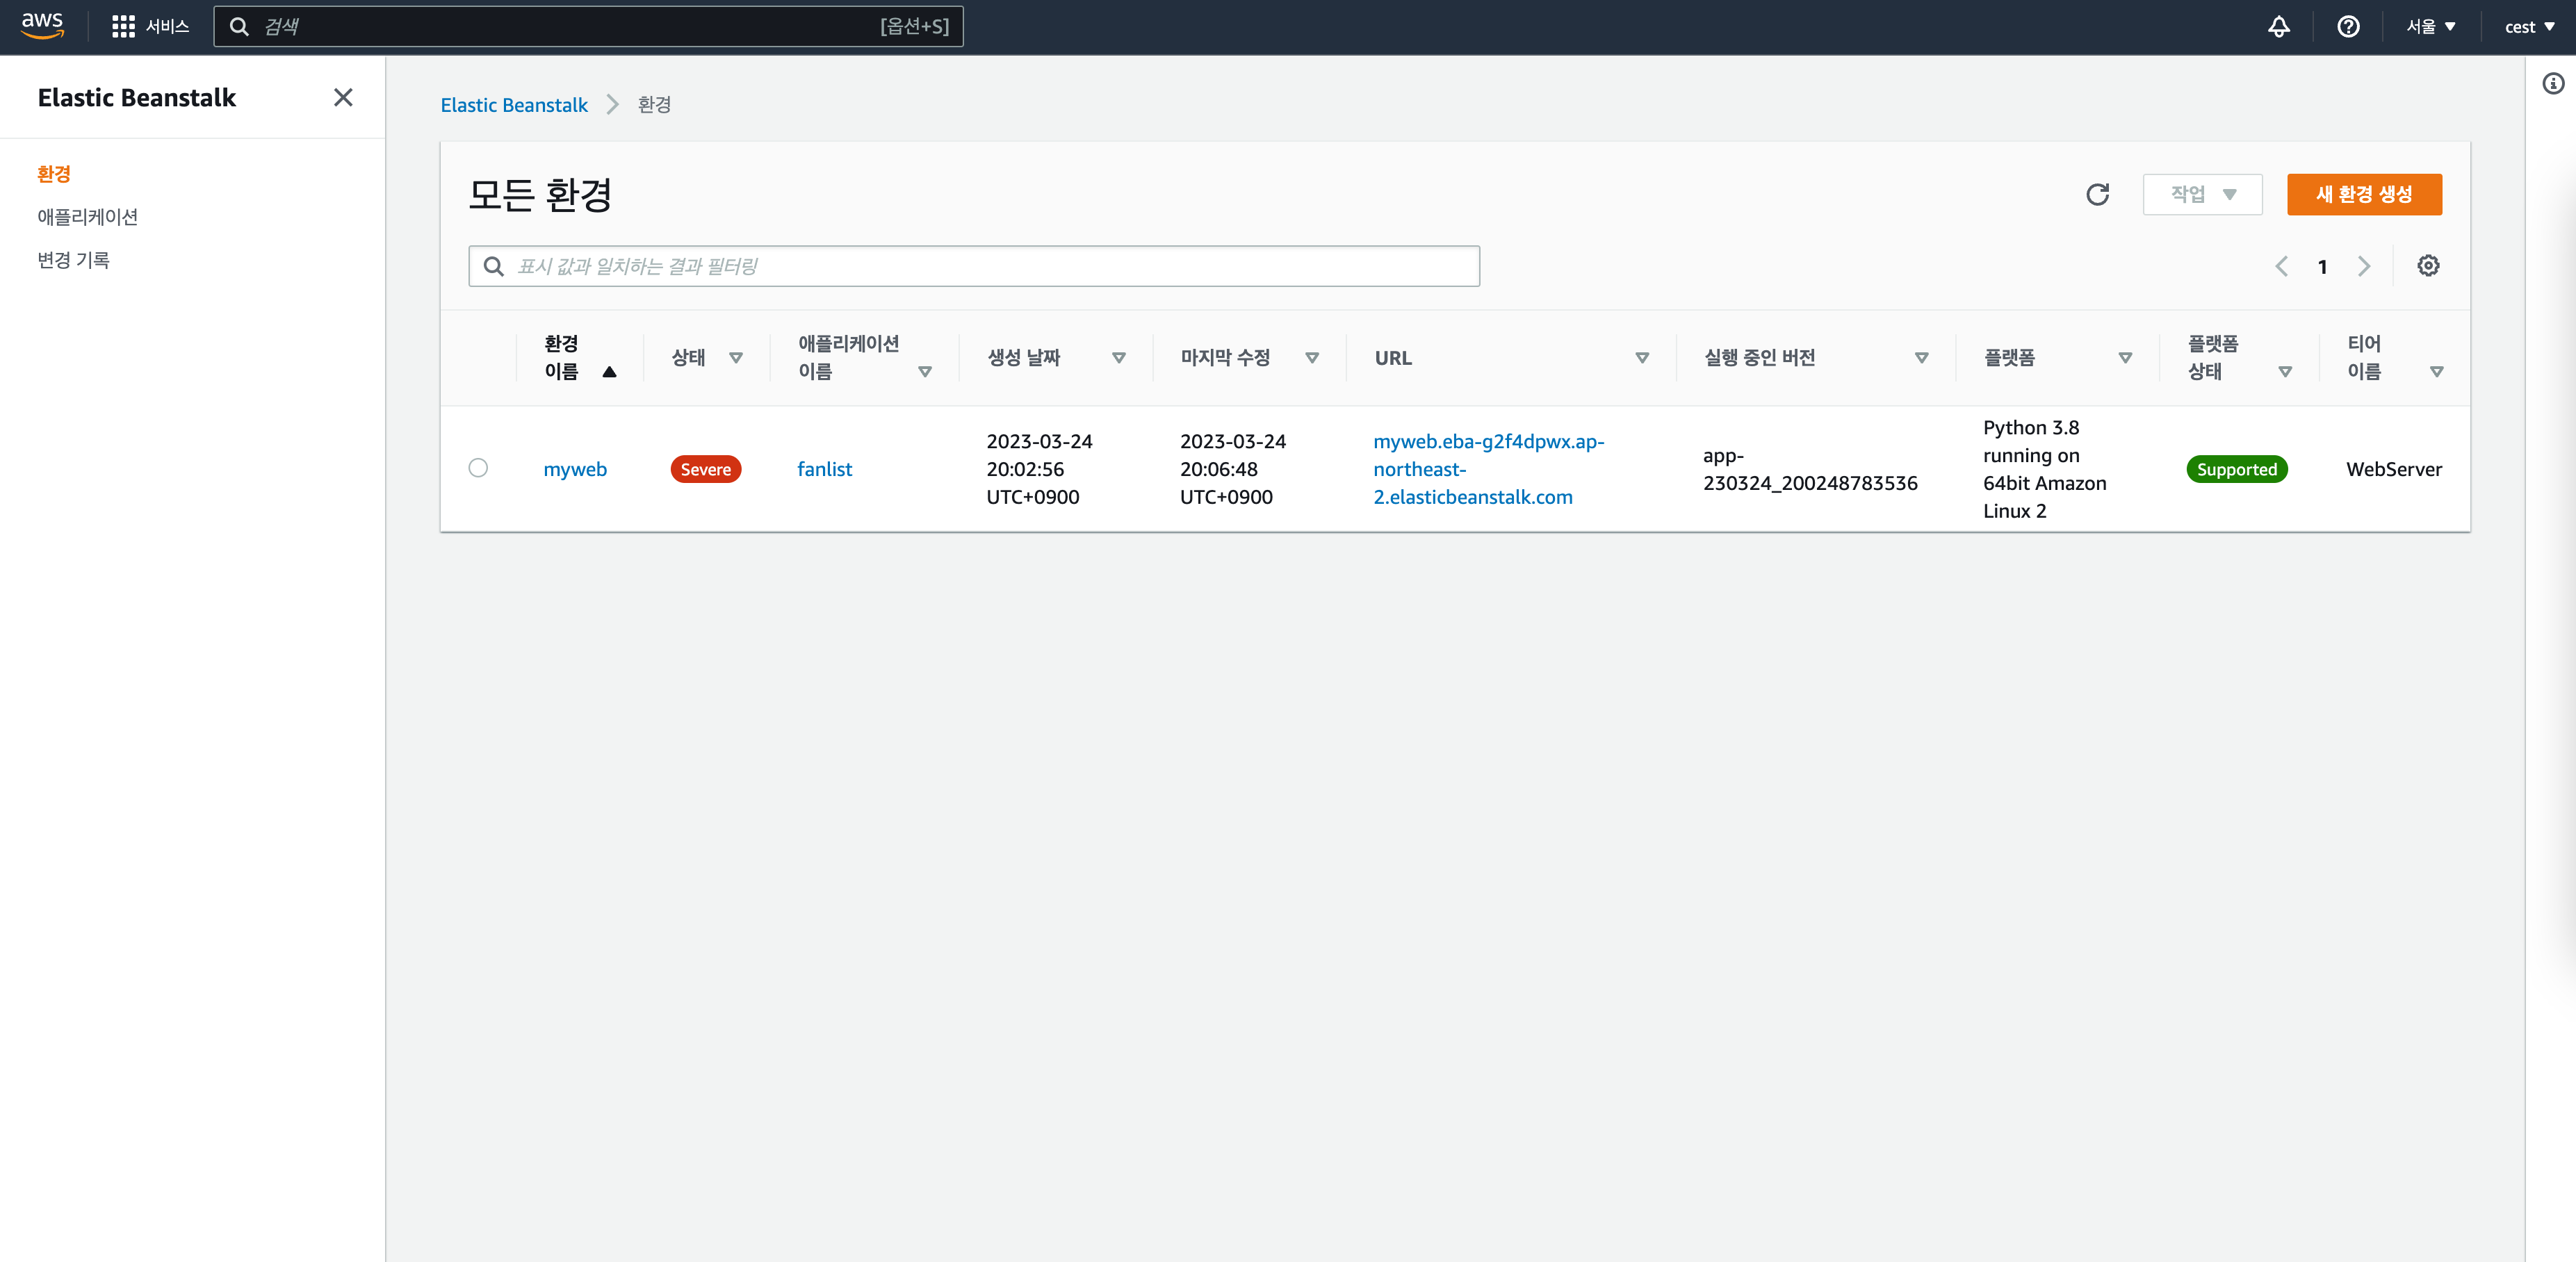Sort by 생성 날짜 column
Viewport: 2576px width, 1262px height.
[x=1119, y=358]
